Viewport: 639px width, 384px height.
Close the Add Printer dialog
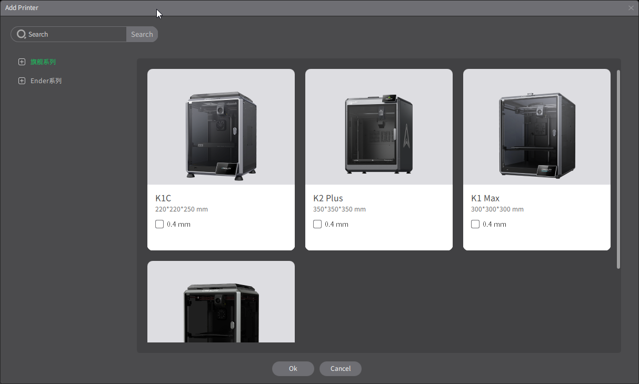pos(631,8)
